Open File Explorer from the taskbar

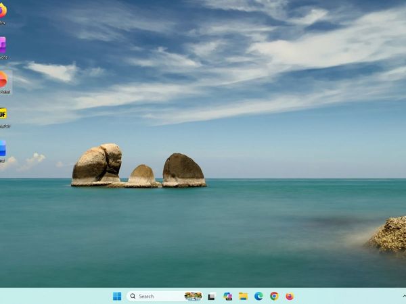pyautogui.click(x=243, y=297)
